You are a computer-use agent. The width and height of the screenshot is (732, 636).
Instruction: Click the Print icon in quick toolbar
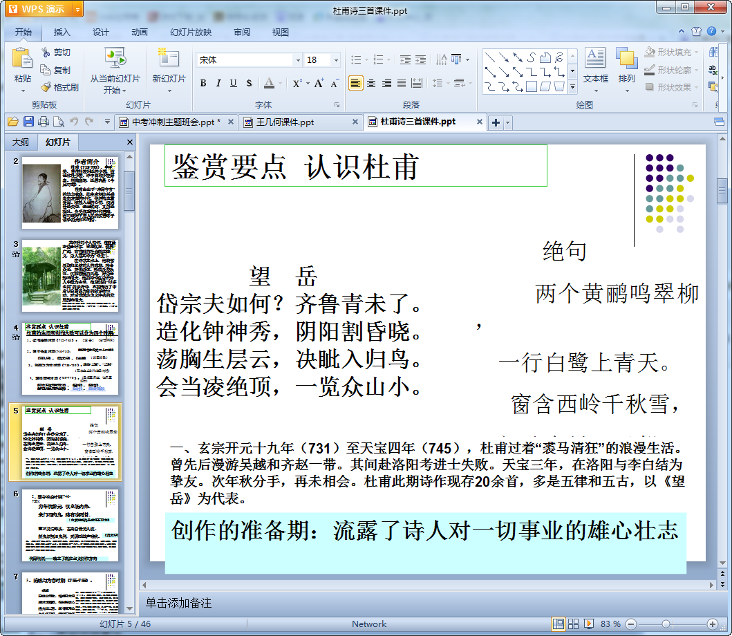[44, 122]
